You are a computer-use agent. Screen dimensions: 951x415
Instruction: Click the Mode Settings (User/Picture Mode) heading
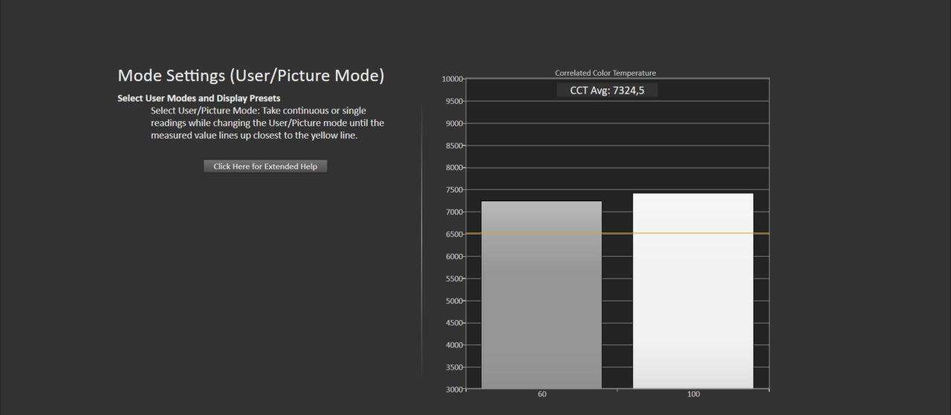point(251,76)
